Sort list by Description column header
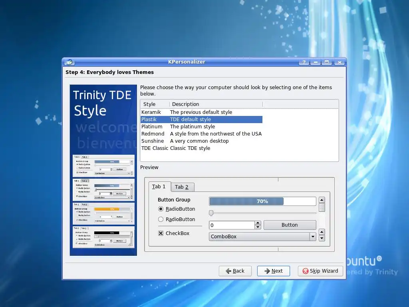Screen dimensions: 409x307 [216, 104]
